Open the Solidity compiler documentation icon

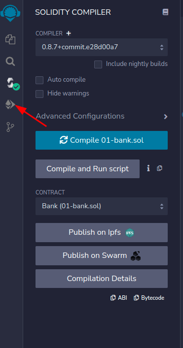pyautogui.click(x=165, y=12)
